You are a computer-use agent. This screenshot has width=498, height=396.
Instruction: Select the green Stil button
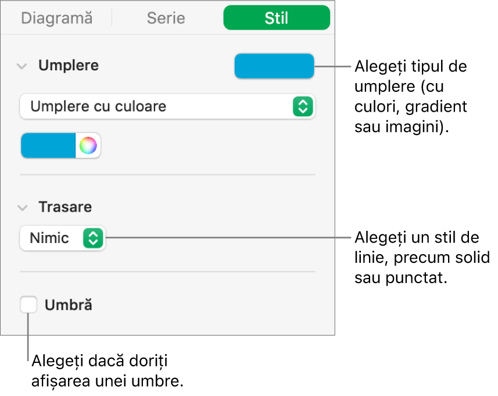pyautogui.click(x=276, y=18)
